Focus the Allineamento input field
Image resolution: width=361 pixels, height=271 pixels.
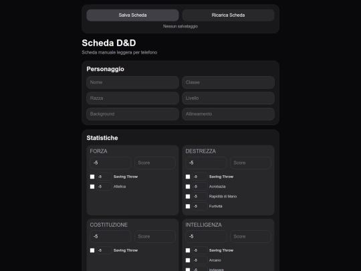[228, 114]
